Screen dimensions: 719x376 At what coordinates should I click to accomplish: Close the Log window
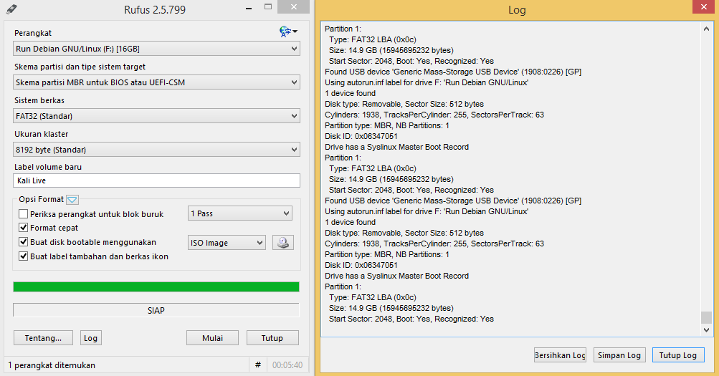tap(703, 6)
